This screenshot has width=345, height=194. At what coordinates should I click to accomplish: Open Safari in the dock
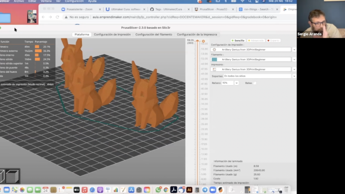click(x=92, y=190)
